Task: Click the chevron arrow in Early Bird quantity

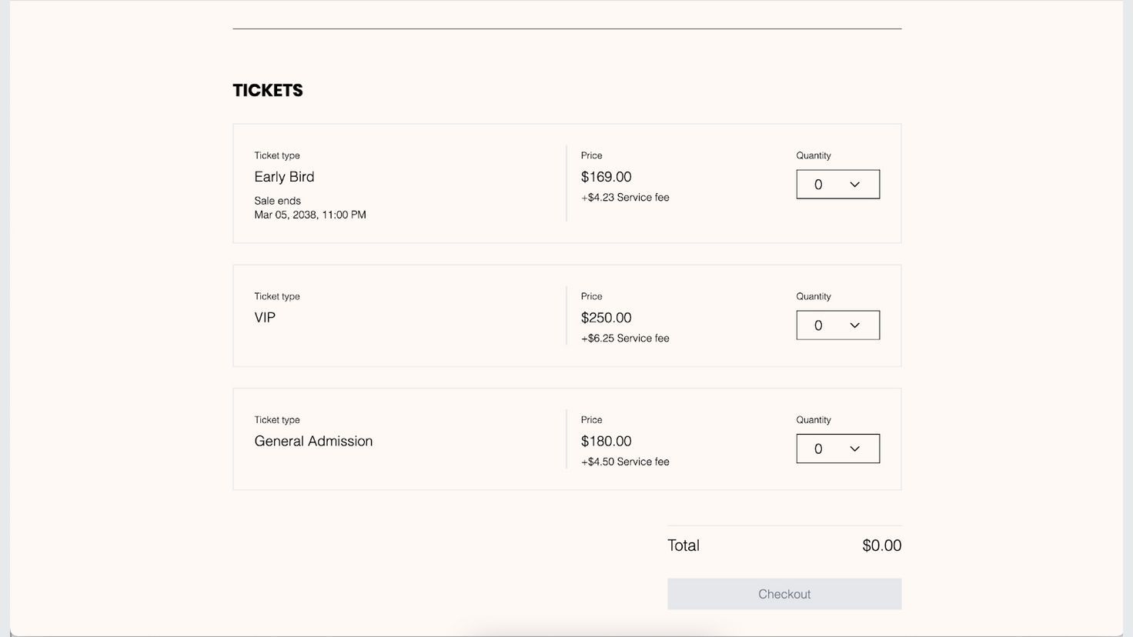Action: click(854, 185)
